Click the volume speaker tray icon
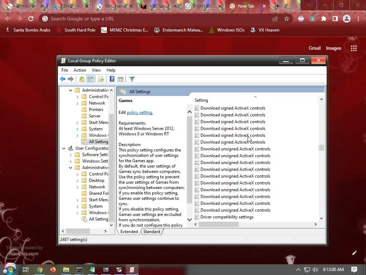The height and width of the screenshot is (275, 366). [315, 270]
